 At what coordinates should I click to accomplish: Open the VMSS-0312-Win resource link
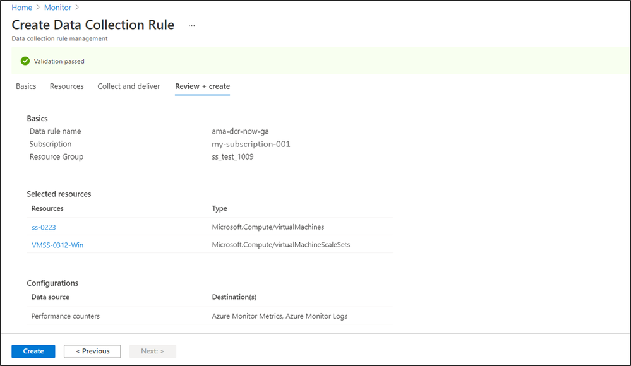click(57, 245)
